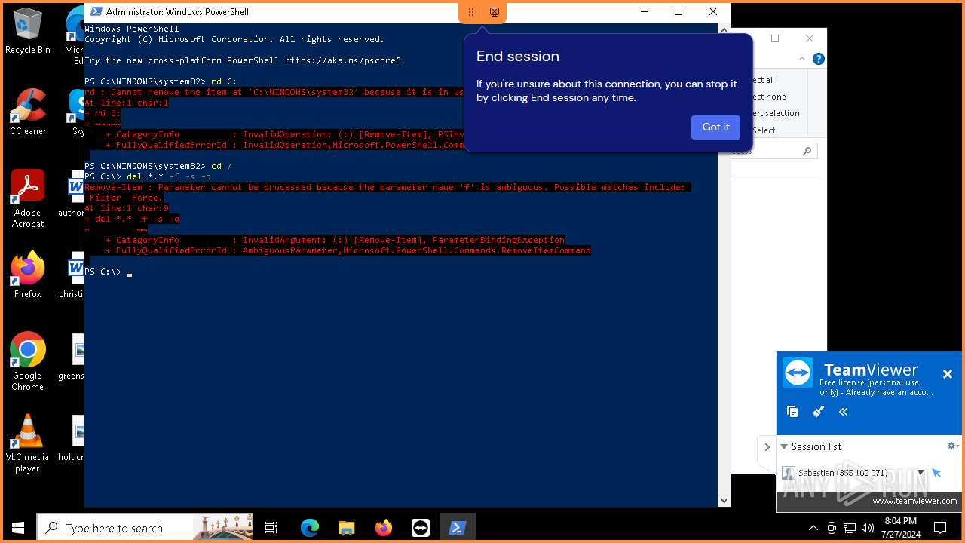Click Invert selection in the Explorer ribbon
965x543 pixels.
pyautogui.click(x=775, y=113)
